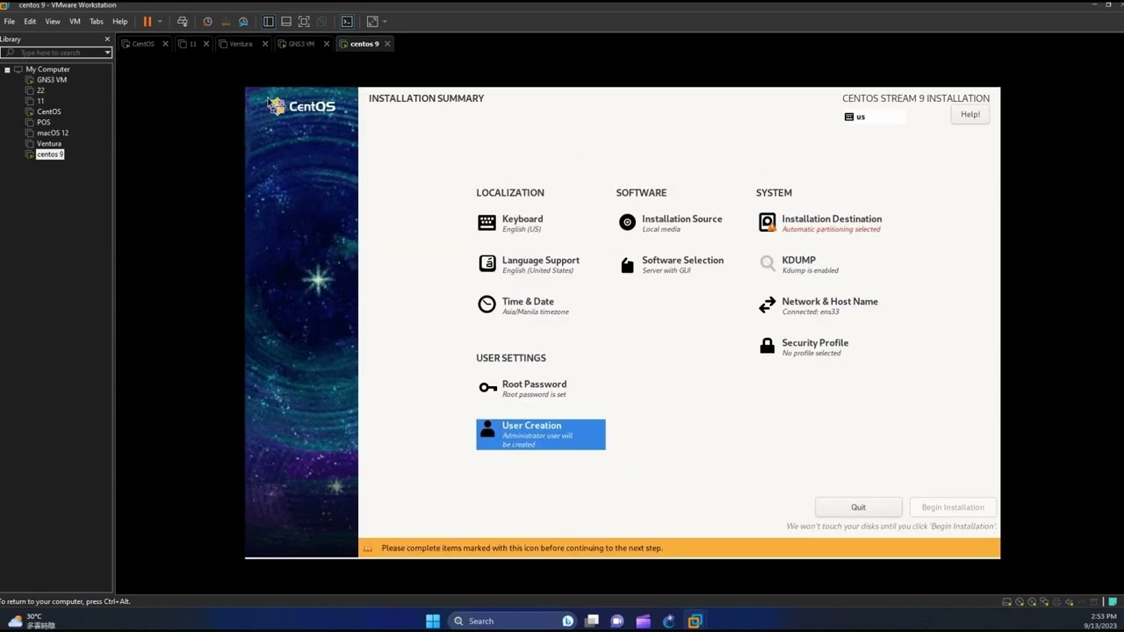Open the Windows Start menu
Screen dimensions: 1124x632
433,621
